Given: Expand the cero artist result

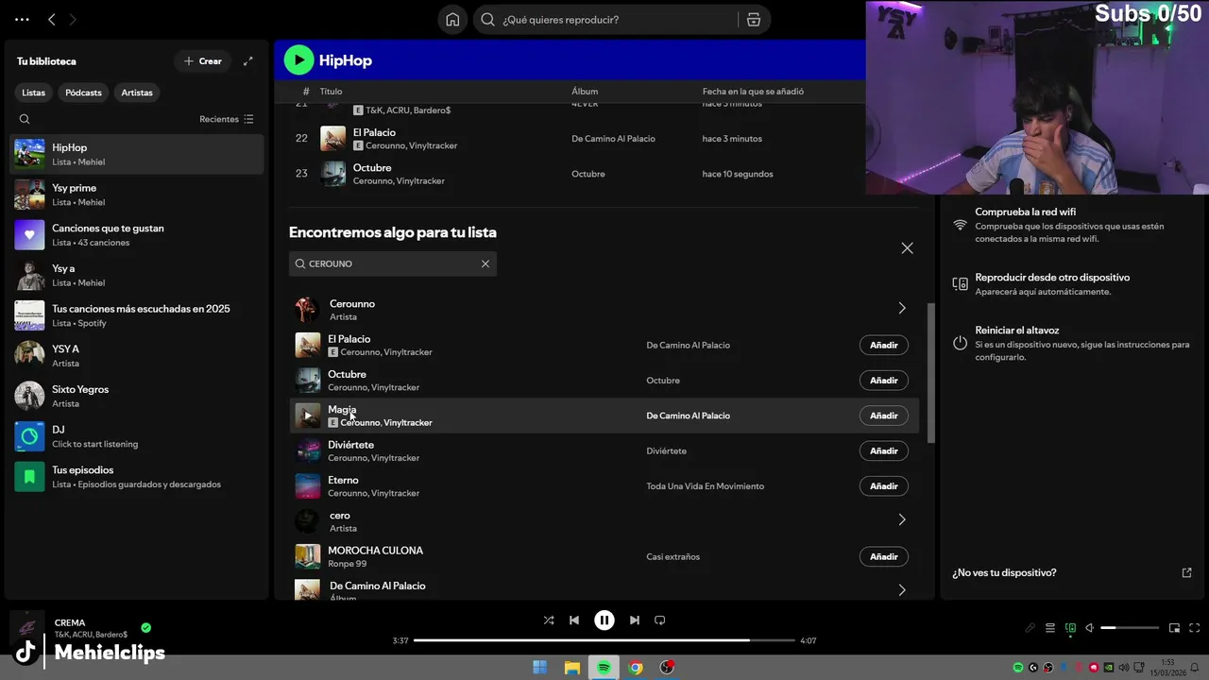Looking at the screenshot, I should (902, 520).
